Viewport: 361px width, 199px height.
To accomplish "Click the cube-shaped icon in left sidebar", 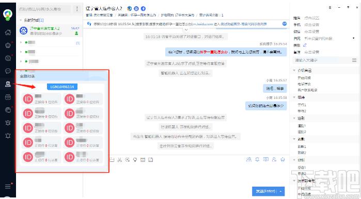I will (x=8, y=110).
